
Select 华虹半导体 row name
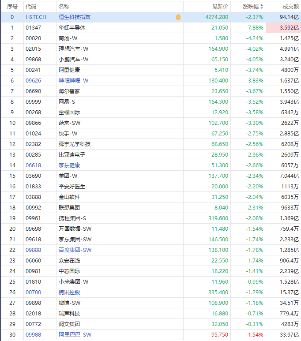(x=72, y=28)
